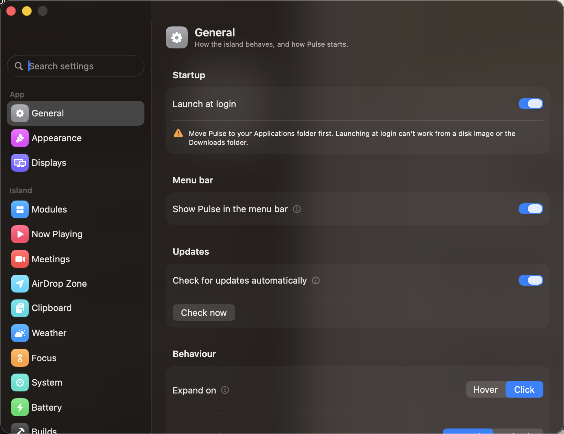Select Click for Expand on
This screenshot has width=564, height=434.
coord(524,389)
